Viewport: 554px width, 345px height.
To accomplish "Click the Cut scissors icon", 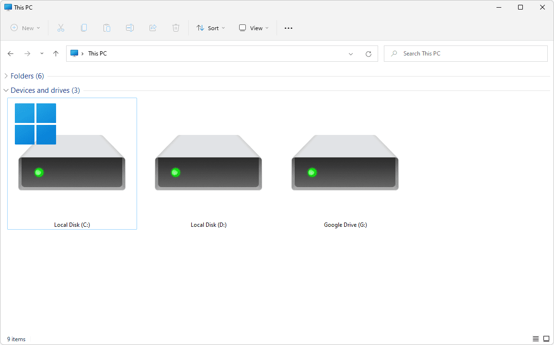I will pos(60,28).
